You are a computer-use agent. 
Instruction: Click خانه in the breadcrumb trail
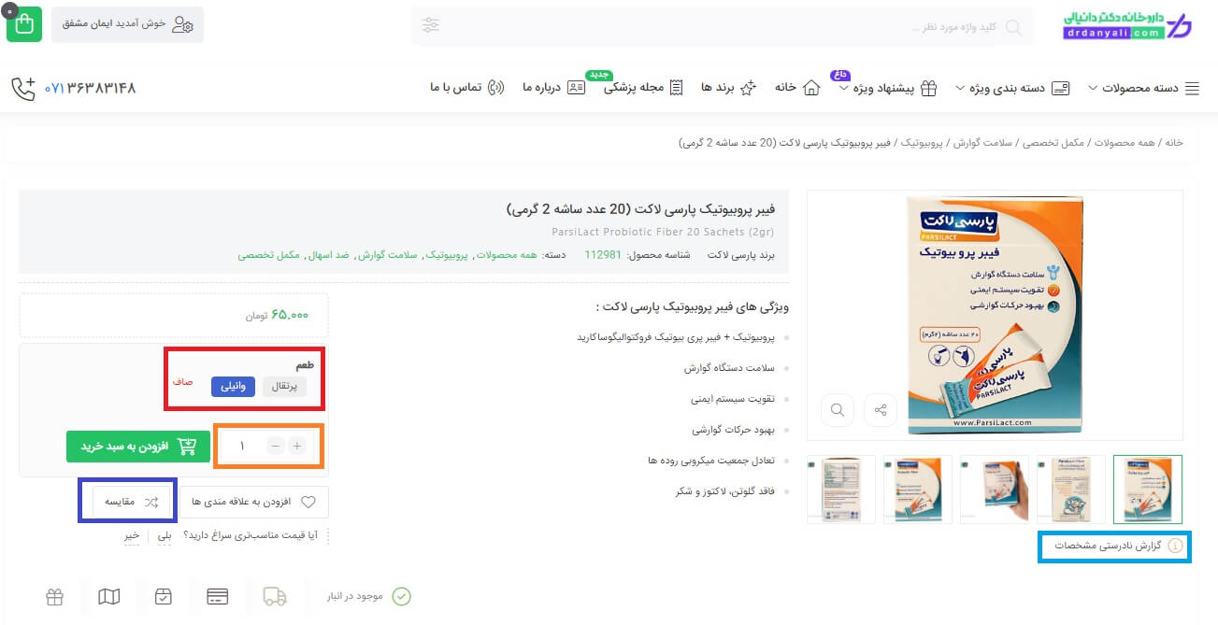[x=1173, y=143]
